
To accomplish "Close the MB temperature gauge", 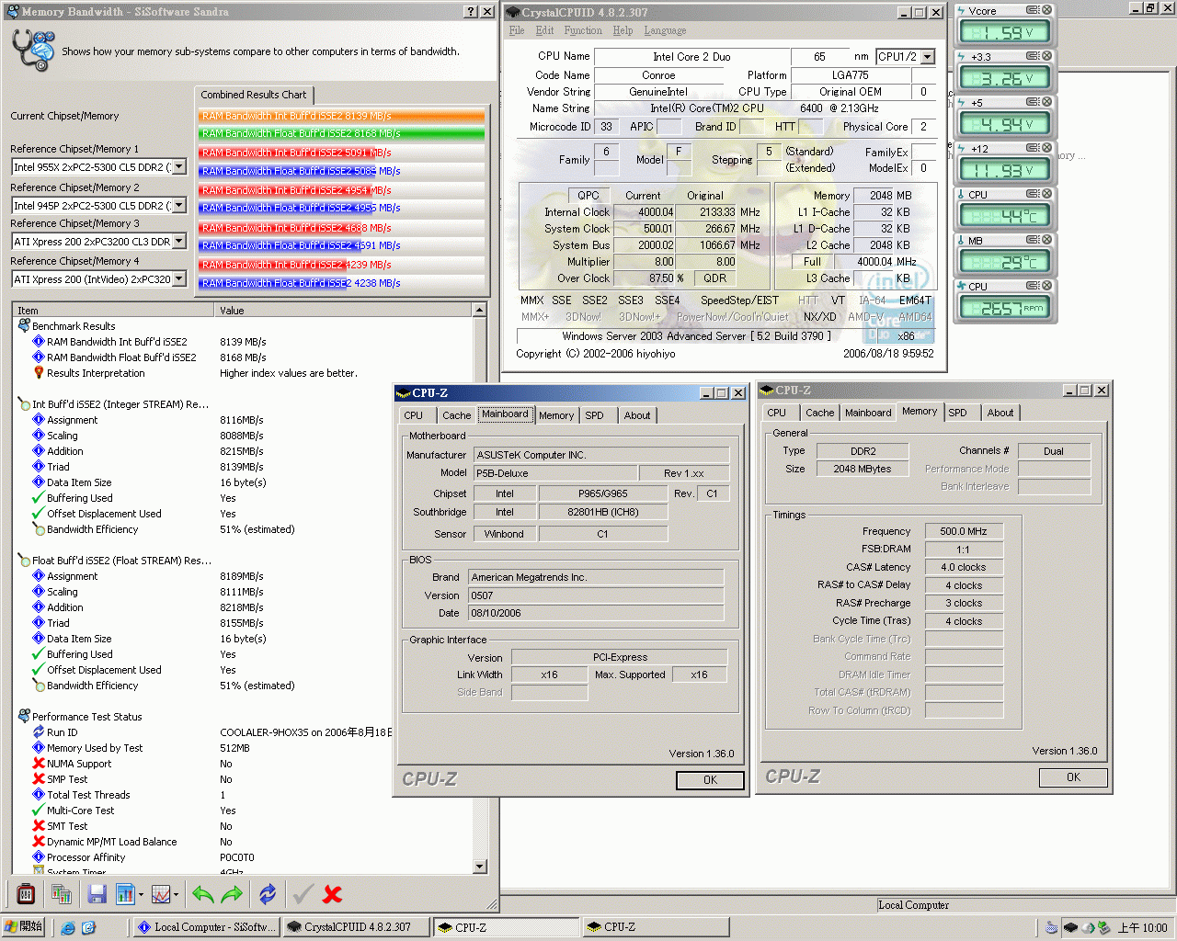I will [1046, 240].
